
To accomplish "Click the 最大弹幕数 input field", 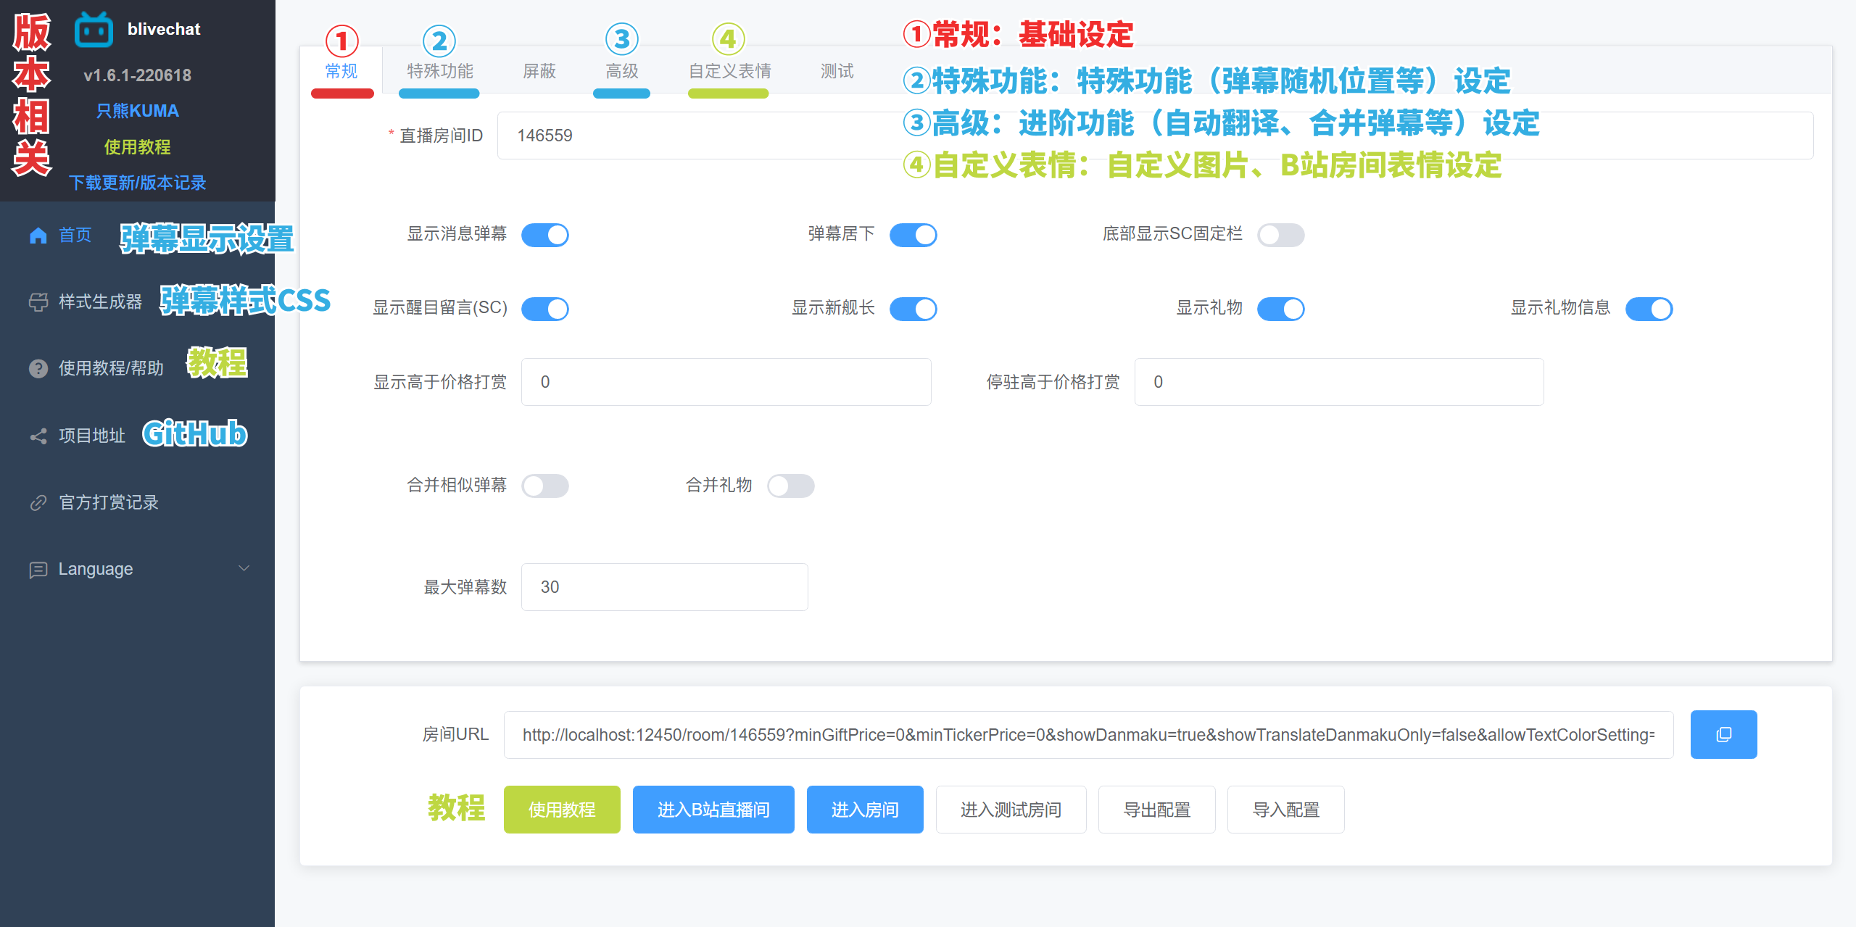I will pyautogui.click(x=664, y=587).
